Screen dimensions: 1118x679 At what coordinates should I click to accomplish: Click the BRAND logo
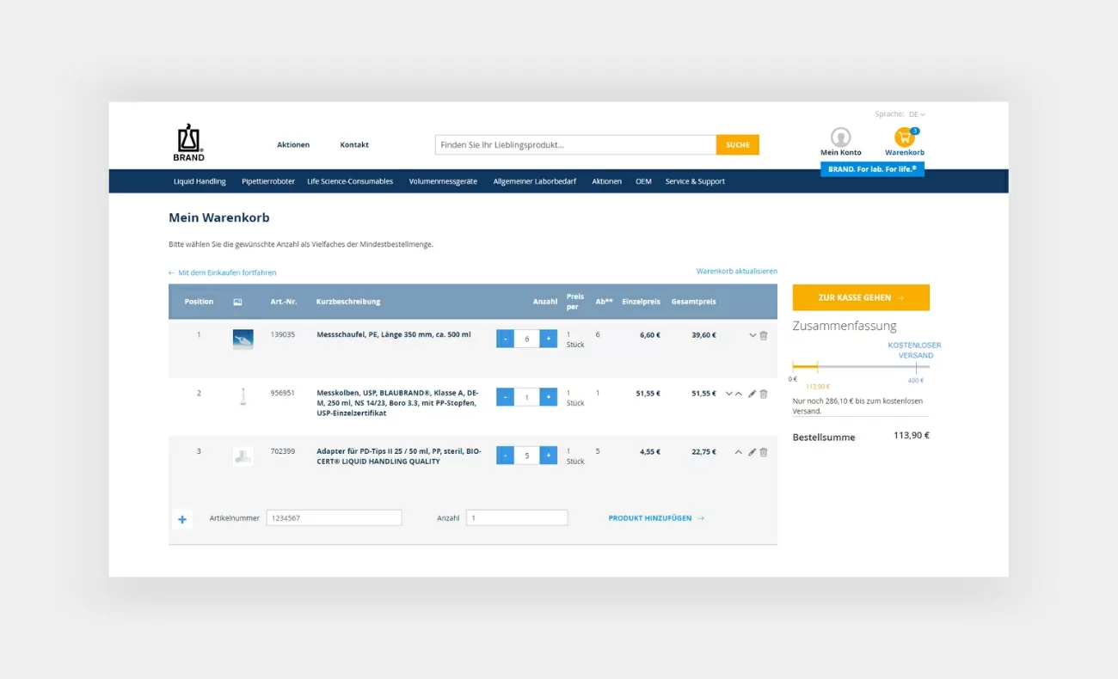coord(188,143)
